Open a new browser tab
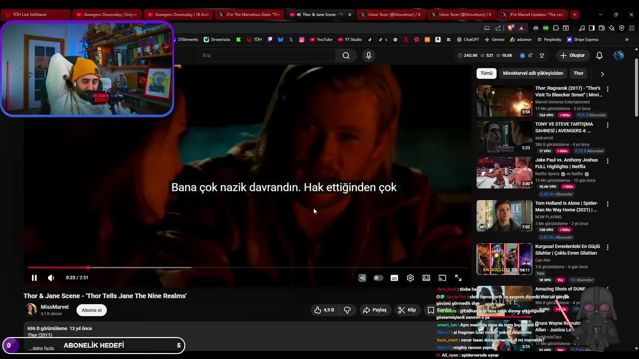 point(575,14)
